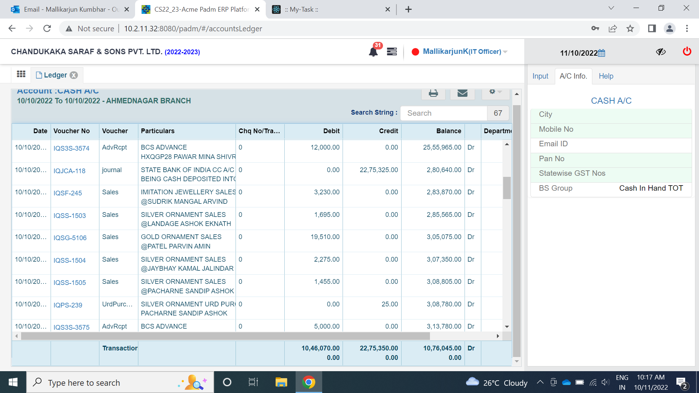
Task: Open voucher link IQSS-1505
Action: (70, 283)
